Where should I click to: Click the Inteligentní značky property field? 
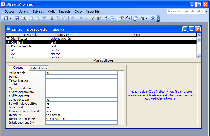[82, 123]
